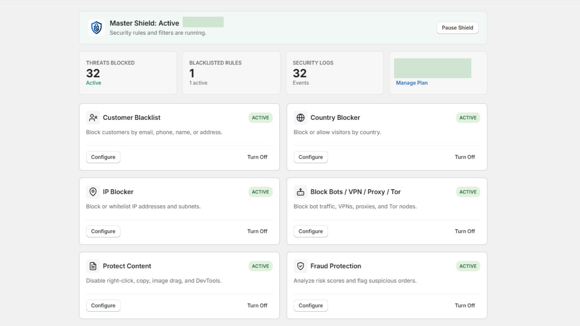Click the Block Bots robot icon

click(x=301, y=192)
